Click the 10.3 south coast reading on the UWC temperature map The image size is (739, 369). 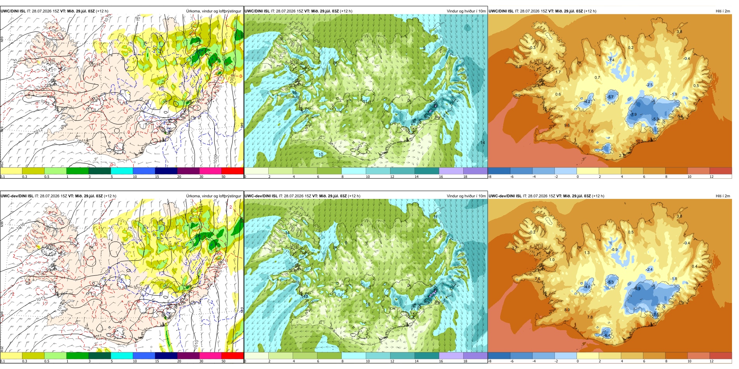[x=639, y=141]
